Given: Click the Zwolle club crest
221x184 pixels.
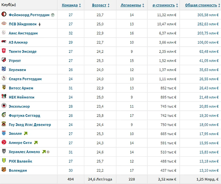Looking at the screenshot, I should click(x=4, y=133).
